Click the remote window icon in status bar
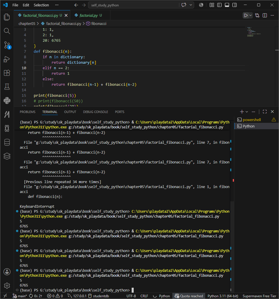Viewport: 279px width, 299px height. point(5,296)
